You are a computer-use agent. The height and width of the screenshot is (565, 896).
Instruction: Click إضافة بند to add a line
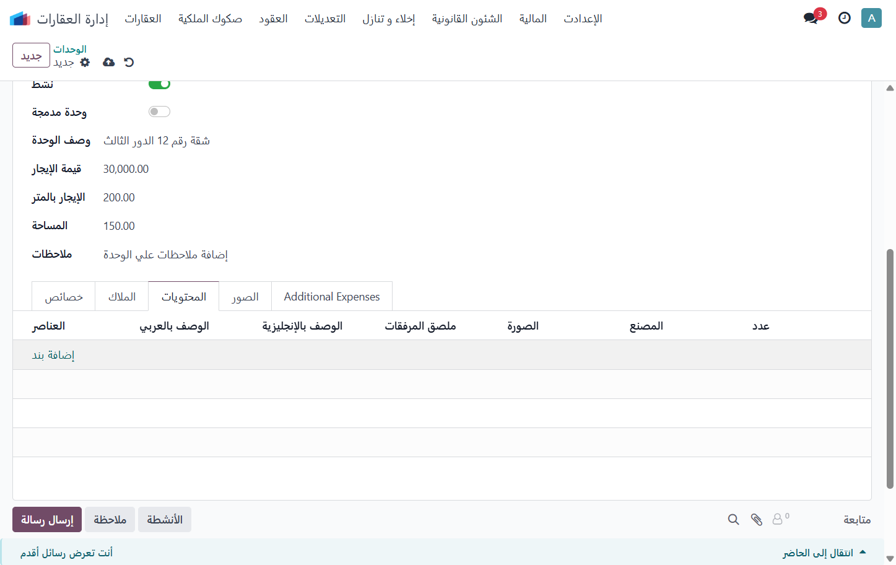[x=53, y=355]
